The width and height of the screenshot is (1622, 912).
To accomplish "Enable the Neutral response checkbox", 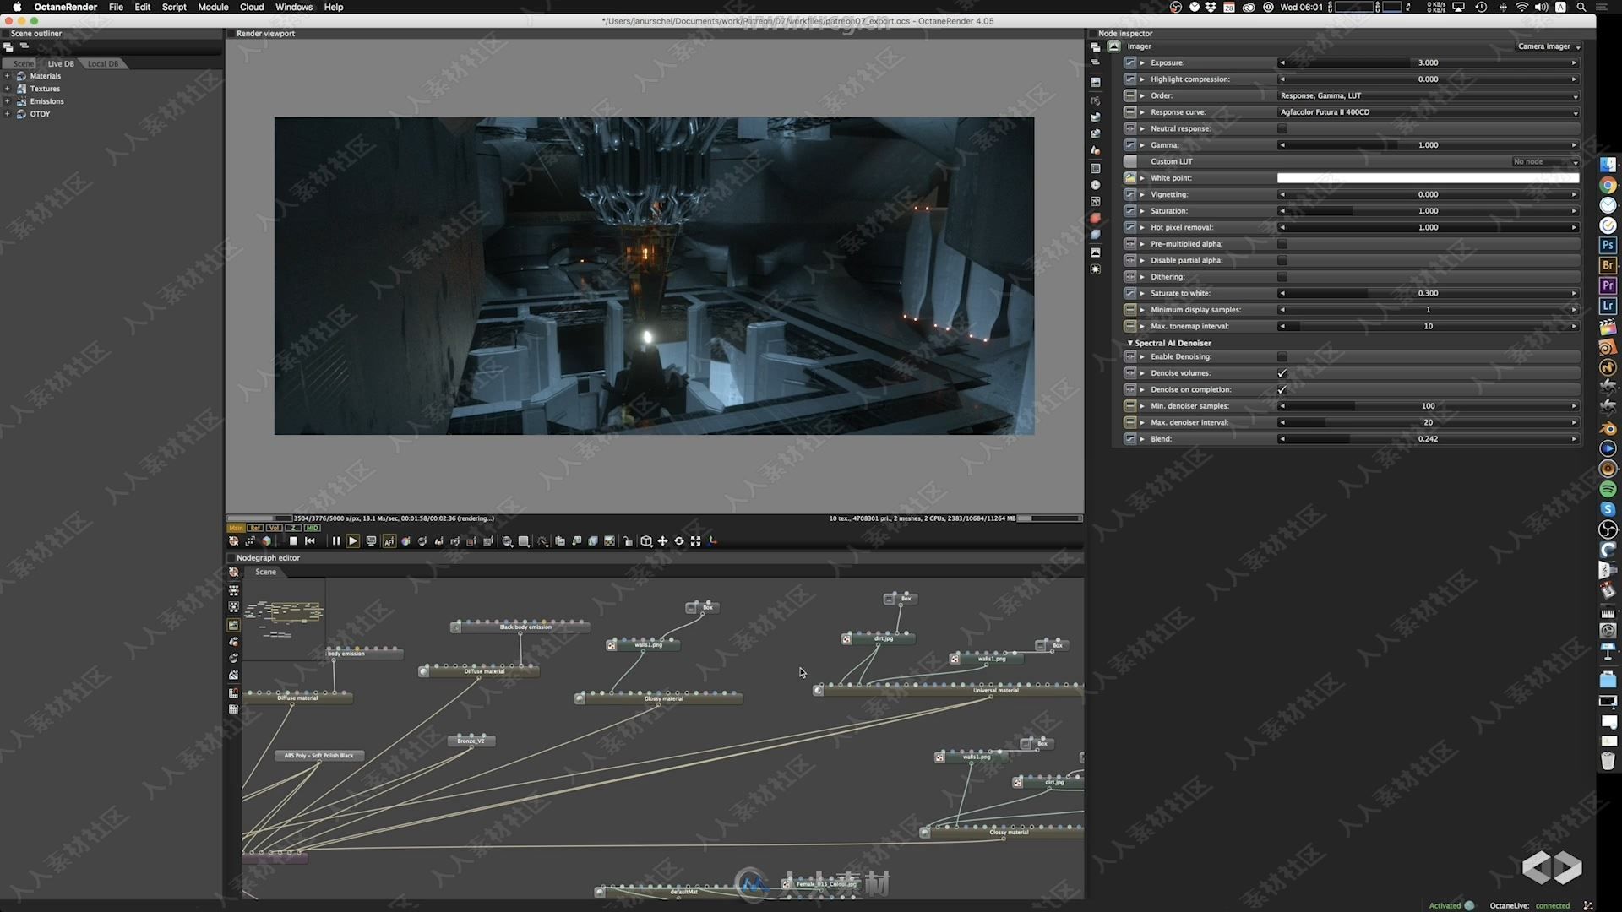I will point(1282,128).
